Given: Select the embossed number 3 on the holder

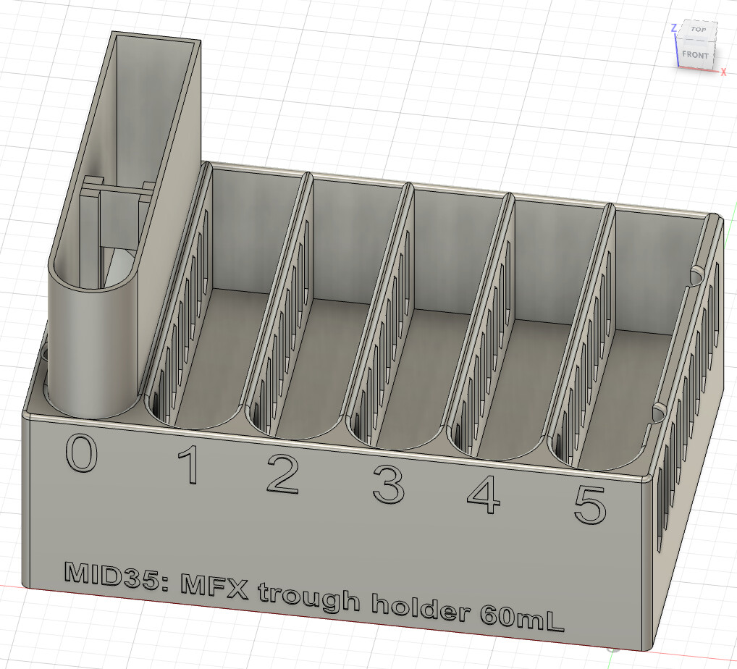Looking at the screenshot, I should point(388,484).
